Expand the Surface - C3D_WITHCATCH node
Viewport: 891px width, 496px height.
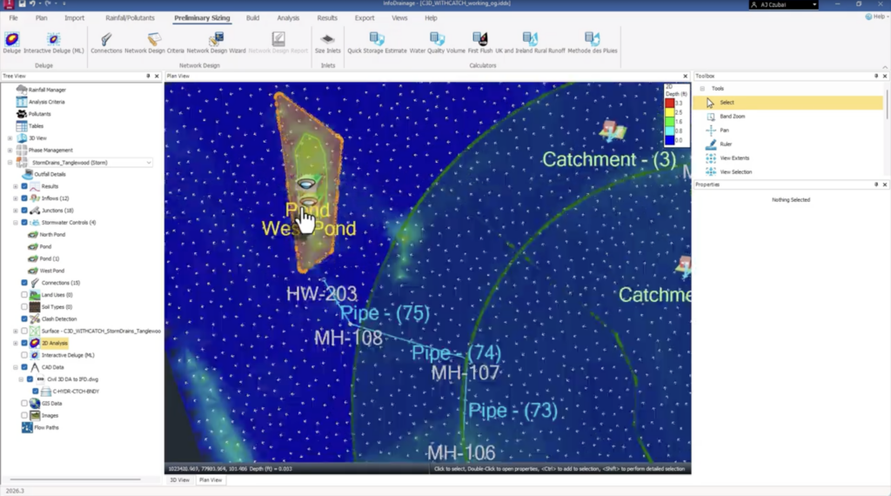point(16,331)
